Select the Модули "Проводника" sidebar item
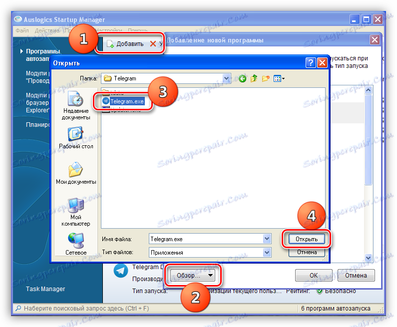Image resolution: width=397 pixels, height=327 pixels. tap(37, 77)
